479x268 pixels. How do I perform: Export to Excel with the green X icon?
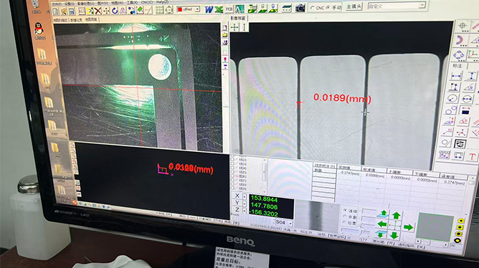click(x=219, y=9)
